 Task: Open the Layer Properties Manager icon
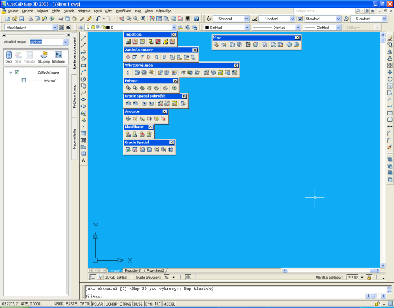(81, 28)
